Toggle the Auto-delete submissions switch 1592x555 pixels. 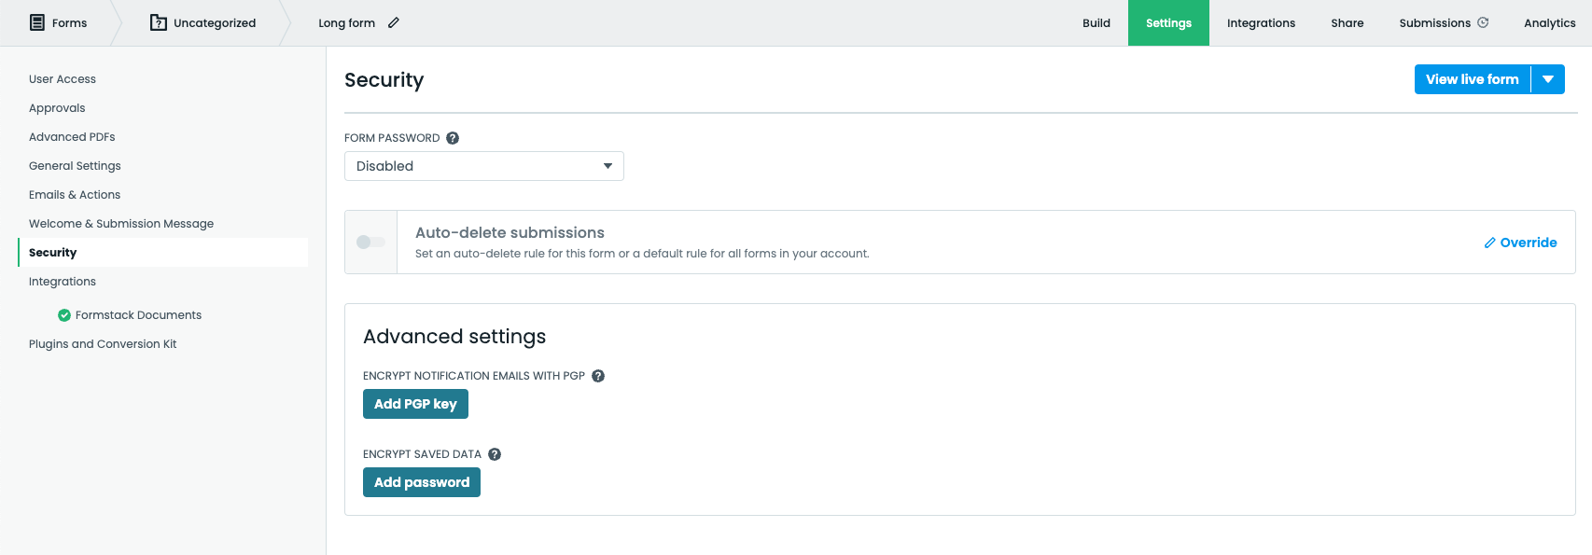tap(370, 243)
